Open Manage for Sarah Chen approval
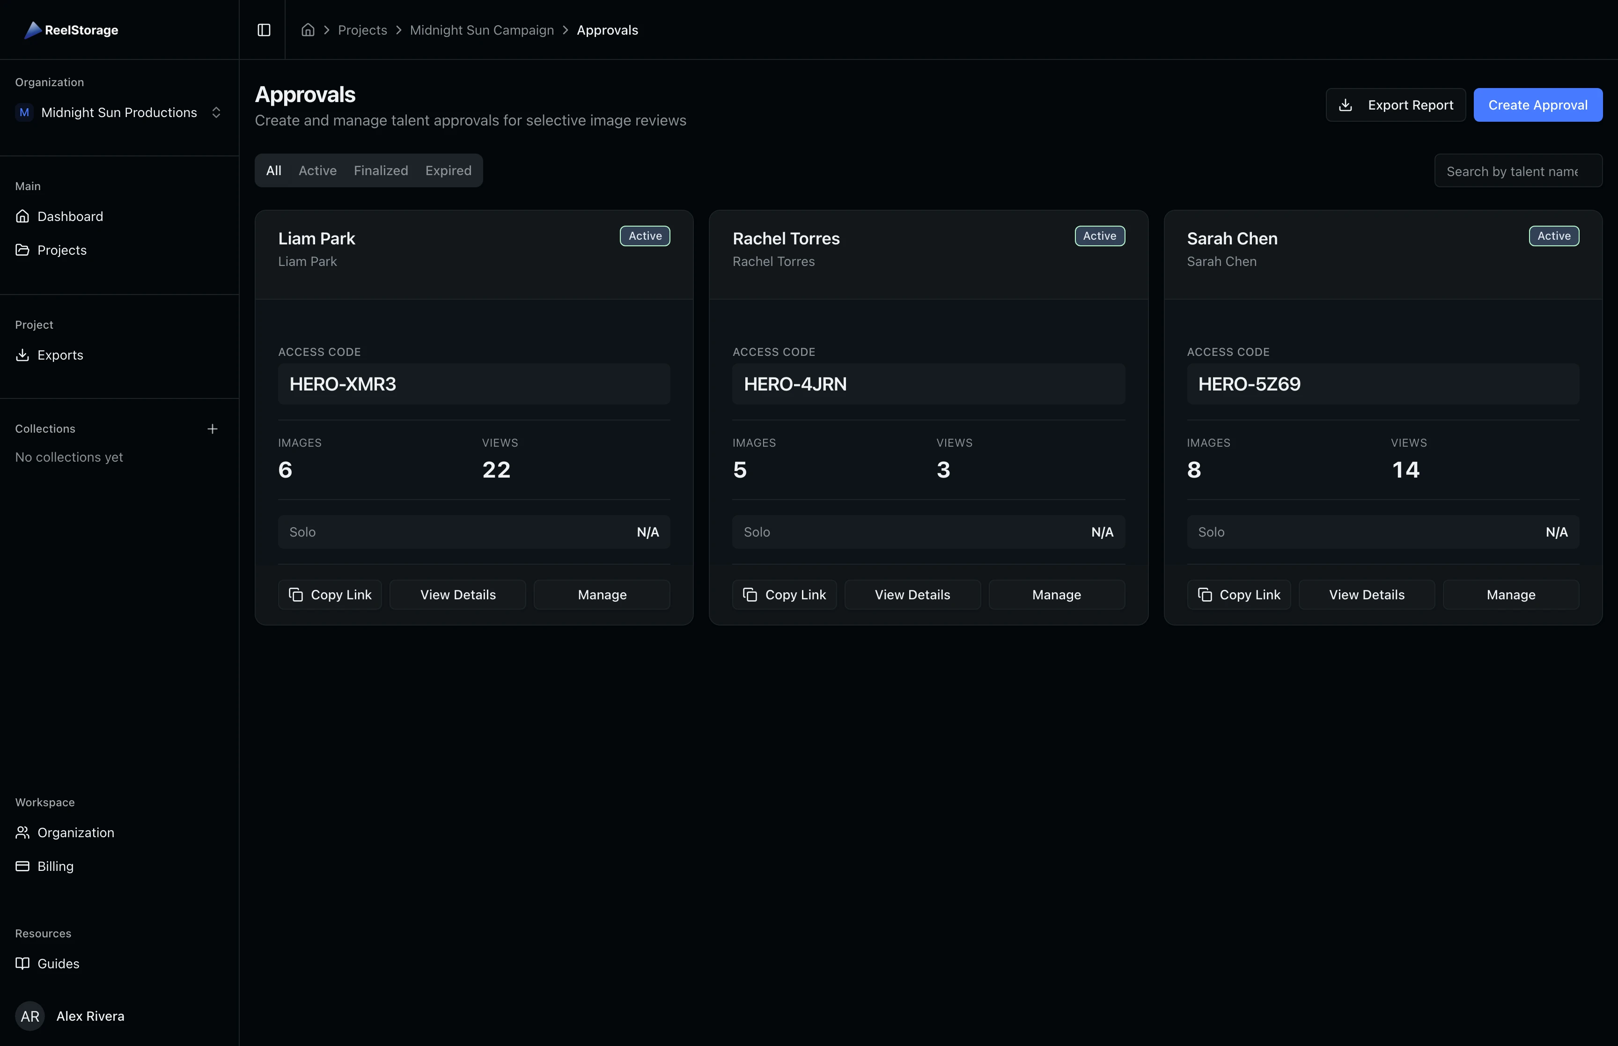This screenshot has width=1618, height=1046. pos(1510,595)
